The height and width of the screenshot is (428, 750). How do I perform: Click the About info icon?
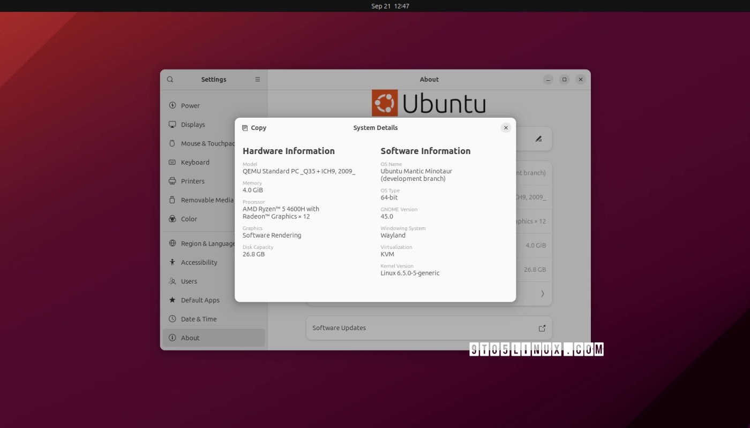(x=172, y=338)
